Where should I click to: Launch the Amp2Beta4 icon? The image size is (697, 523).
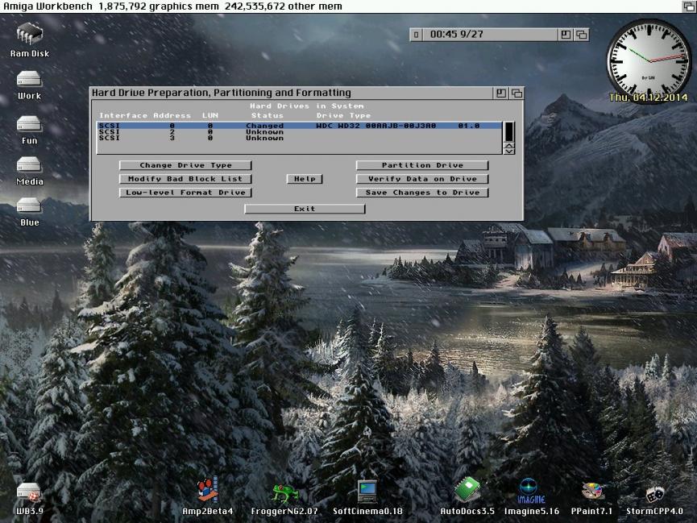[207, 491]
